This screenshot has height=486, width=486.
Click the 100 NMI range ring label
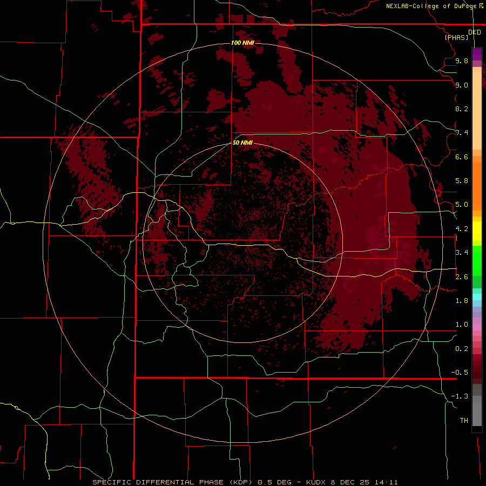[242, 43]
